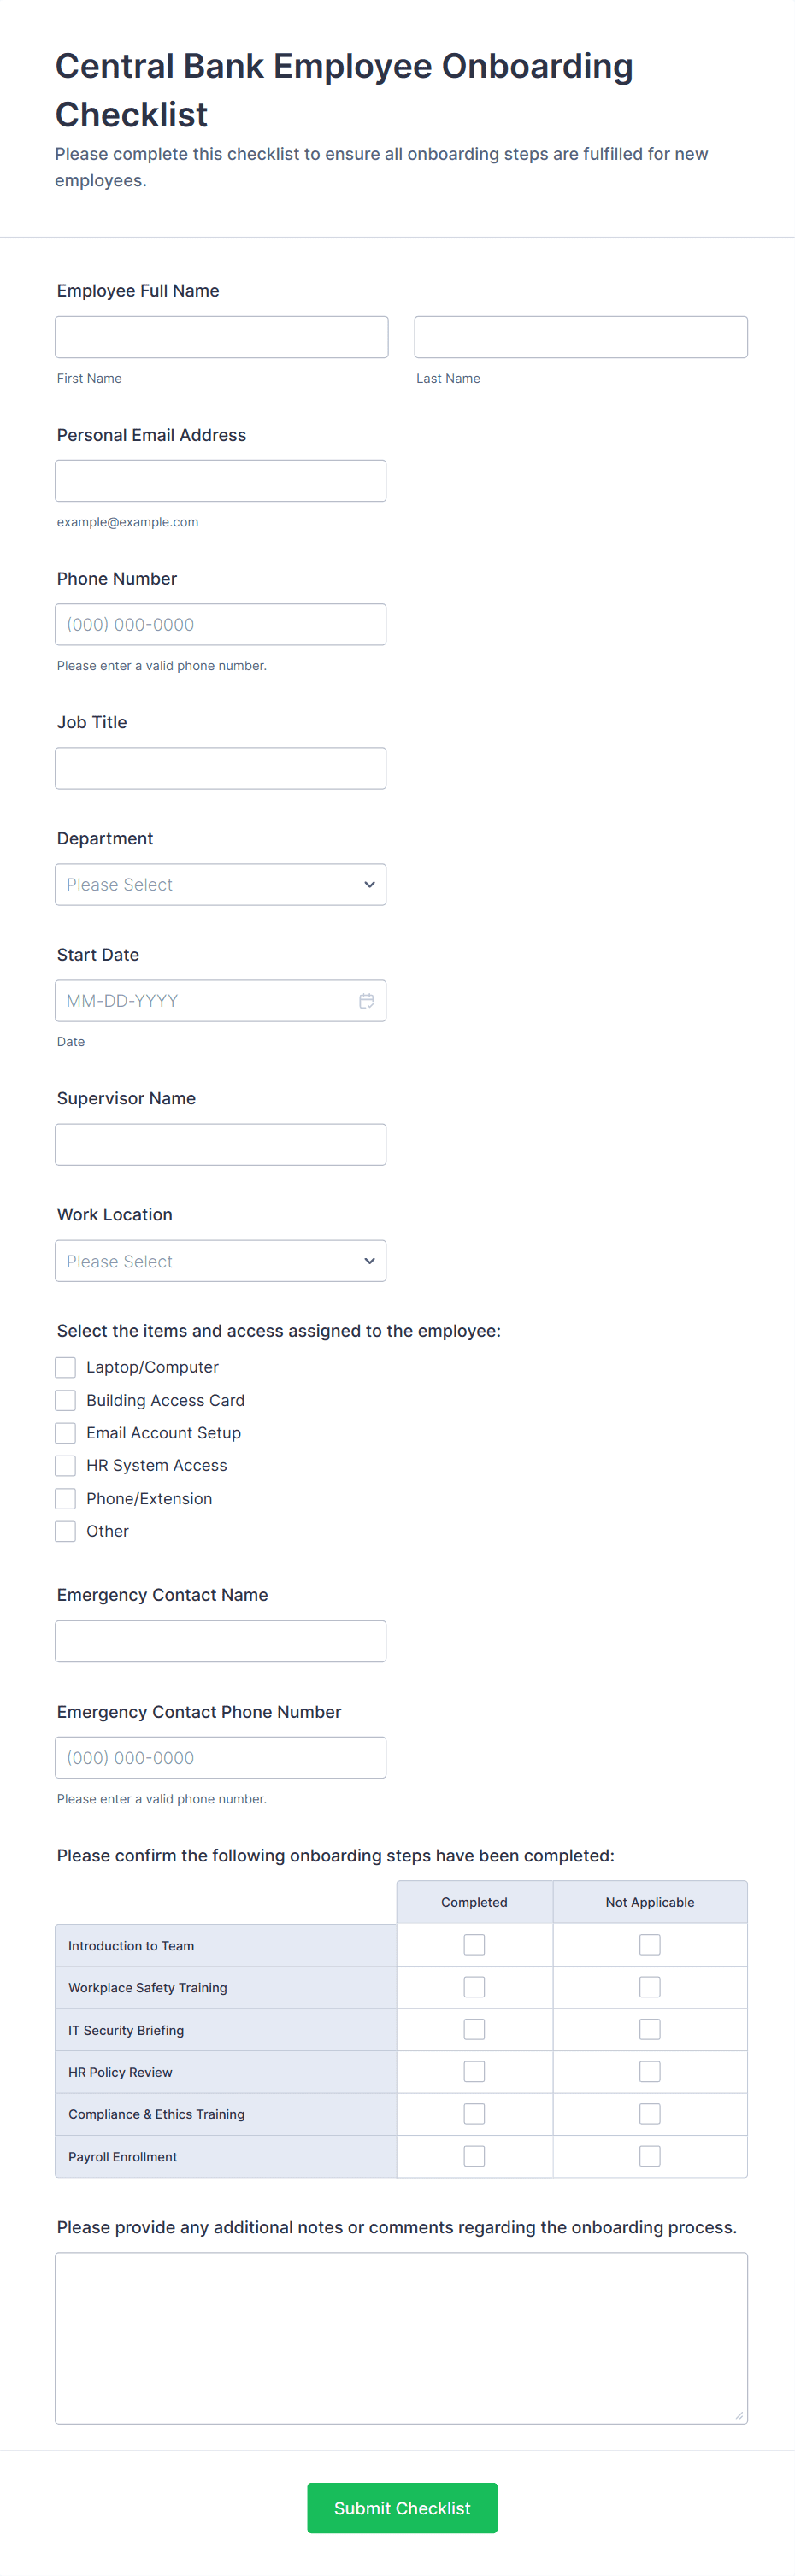Open the Start Date calendar picker icon
Viewport: 795px width, 2576px height.
(366, 1001)
